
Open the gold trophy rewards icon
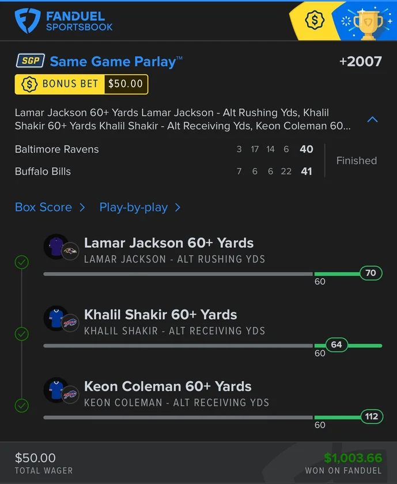(368, 23)
